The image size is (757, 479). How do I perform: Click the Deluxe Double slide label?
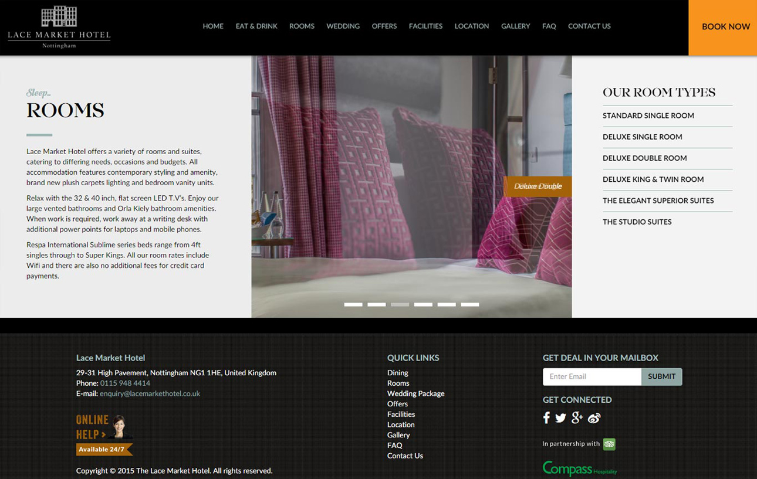coord(538,186)
